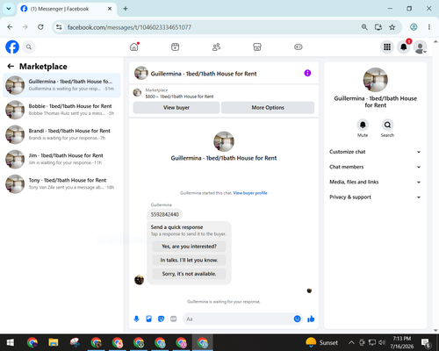Choose a sticker icon
Viewport: 439px width, 351px height.
(x=161, y=319)
